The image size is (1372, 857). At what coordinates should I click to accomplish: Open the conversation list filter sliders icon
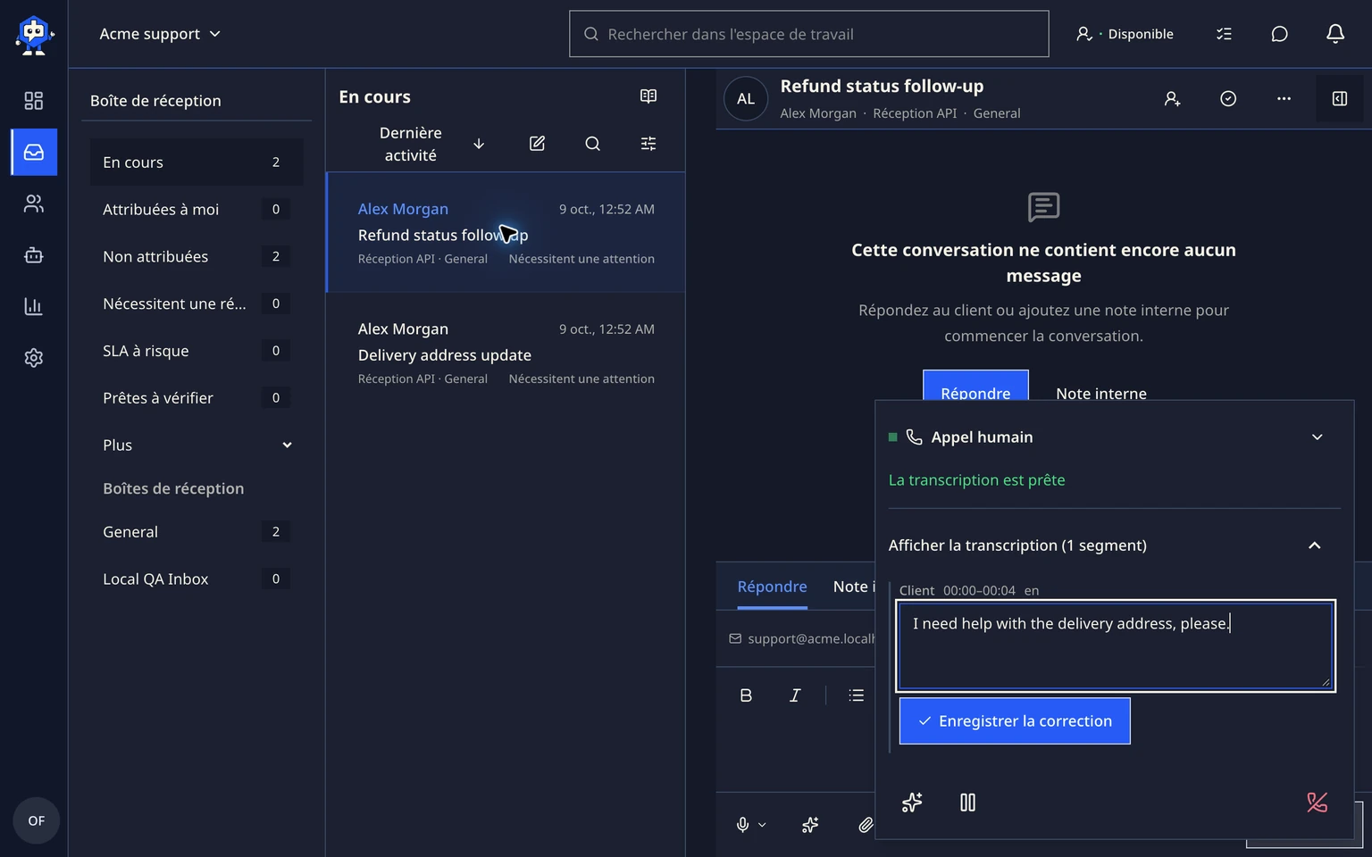(648, 144)
